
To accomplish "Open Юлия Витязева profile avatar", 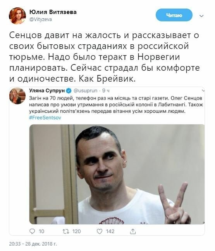I will [x=17, y=16].
